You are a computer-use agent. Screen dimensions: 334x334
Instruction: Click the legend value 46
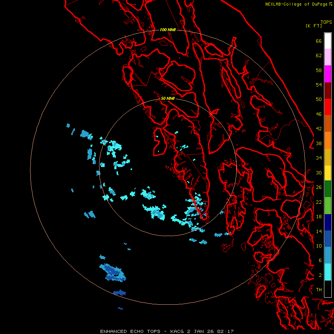(x=319, y=114)
